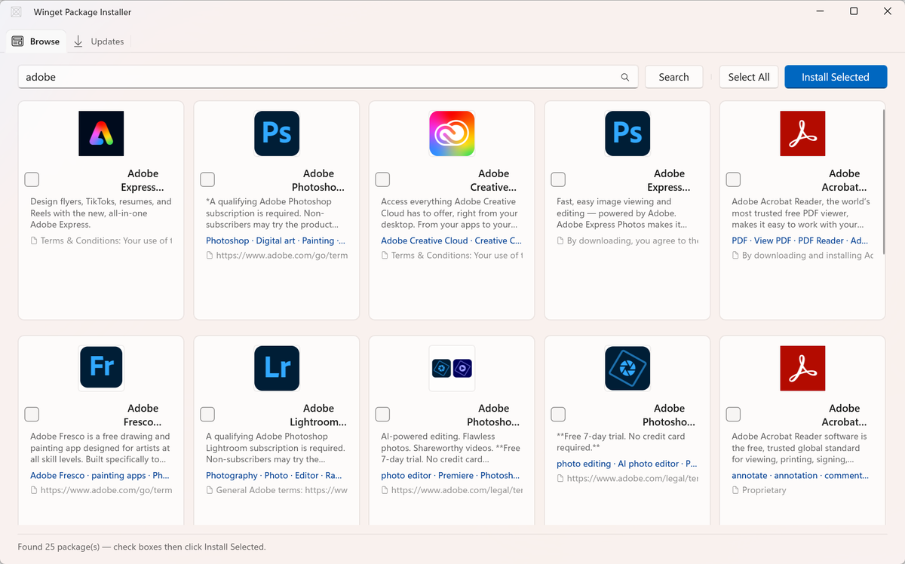This screenshot has height=564, width=905.
Task: Click the dual Elements icon above 'AI-powered editing'
Action: (452, 368)
